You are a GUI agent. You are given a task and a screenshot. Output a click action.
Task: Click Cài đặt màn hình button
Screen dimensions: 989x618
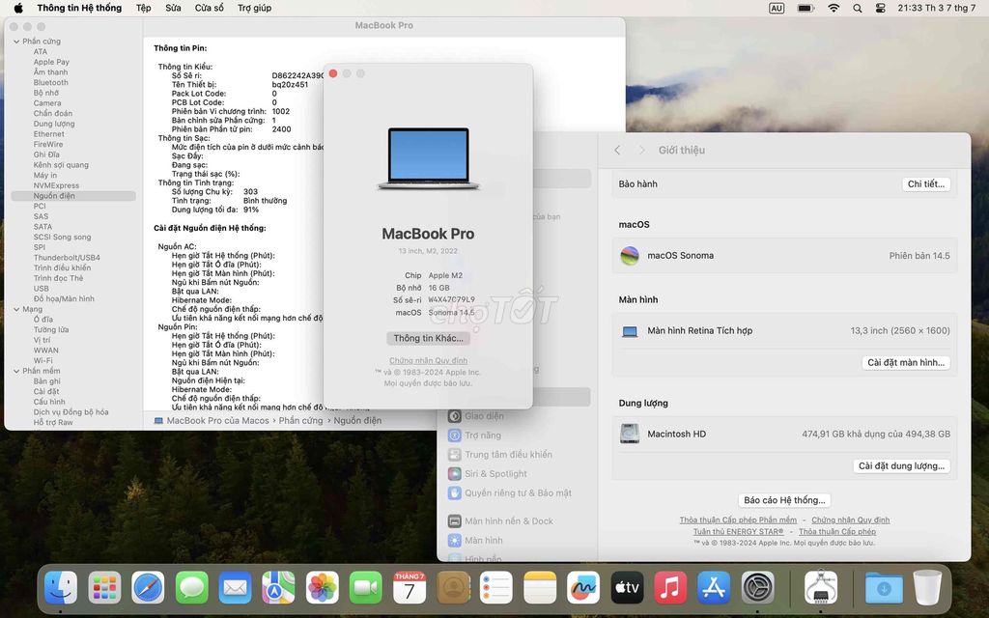[x=906, y=363]
